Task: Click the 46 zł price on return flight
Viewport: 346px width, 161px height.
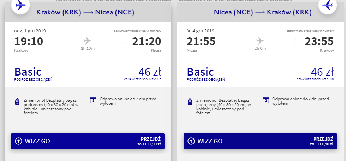Action: coord(322,72)
